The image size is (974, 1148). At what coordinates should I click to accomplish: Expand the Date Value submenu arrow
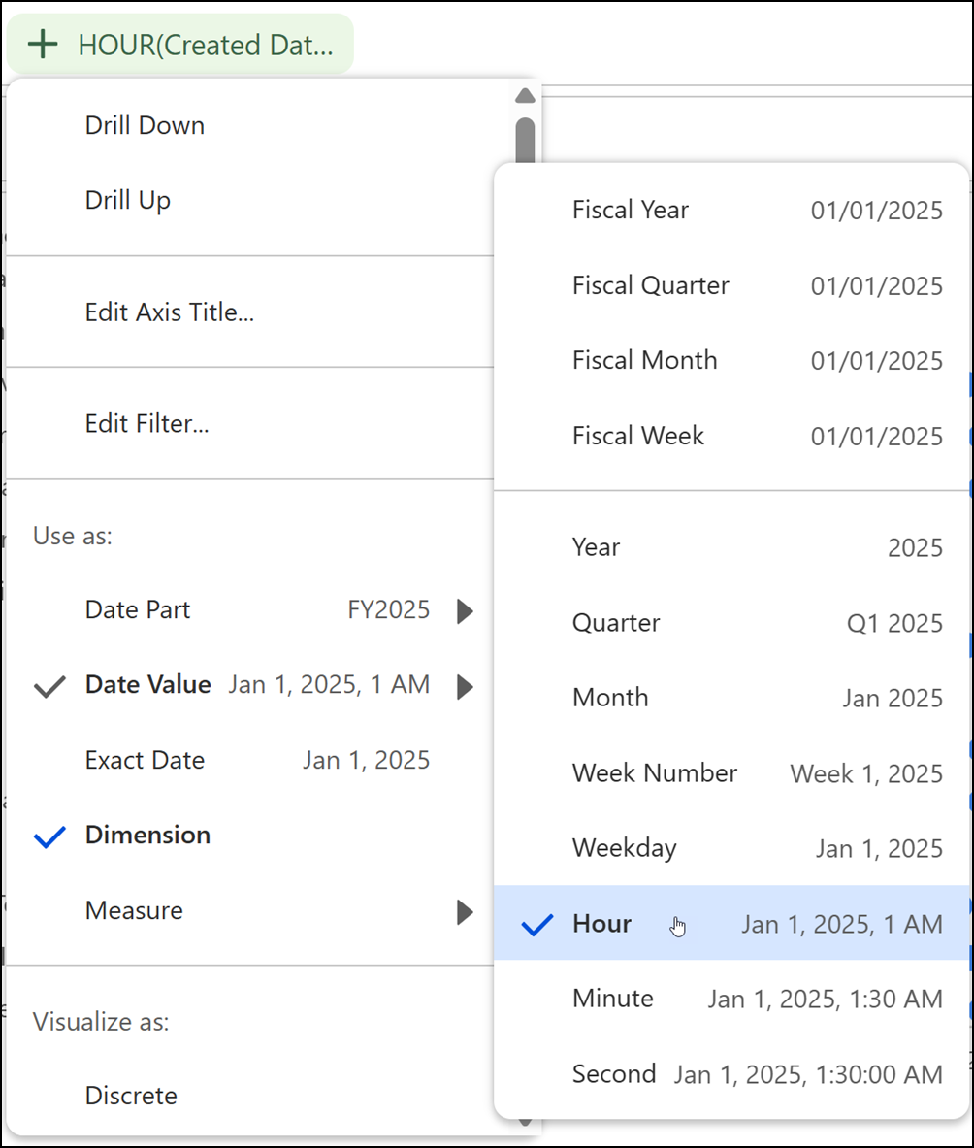point(465,686)
